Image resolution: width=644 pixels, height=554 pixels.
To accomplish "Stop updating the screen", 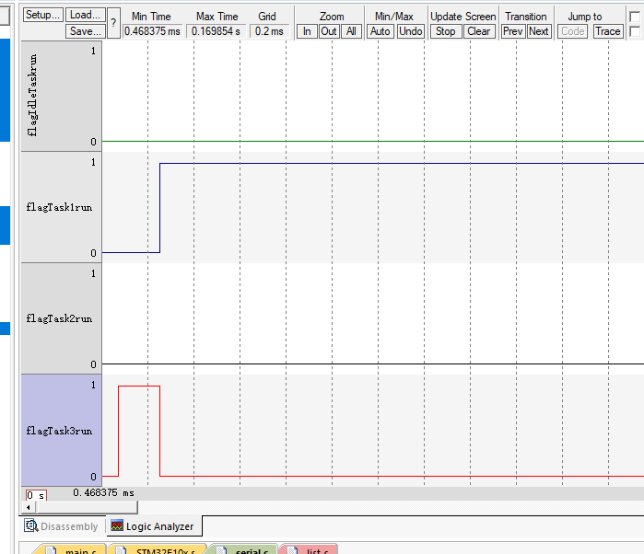I will tap(446, 31).
